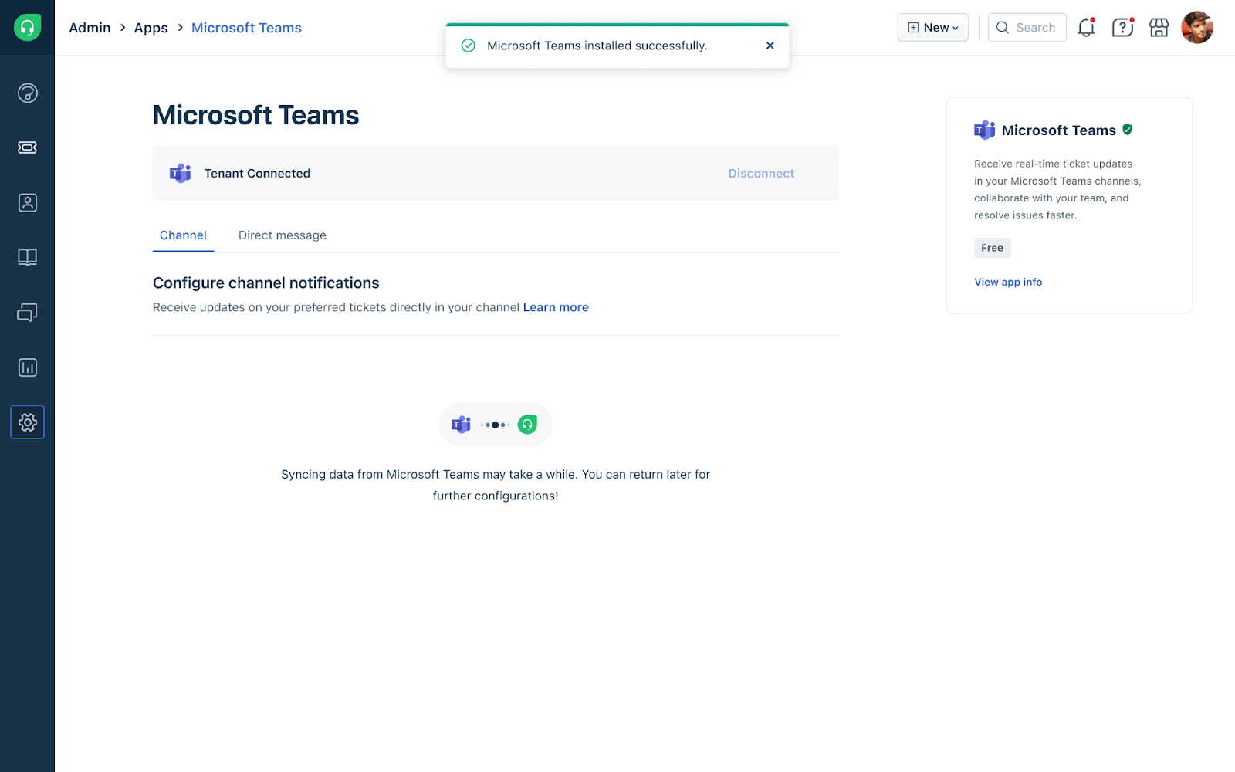Open the Tickets sidebar icon
Image resolution: width=1235 pixels, height=772 pixels.
(x=27, y=147)
